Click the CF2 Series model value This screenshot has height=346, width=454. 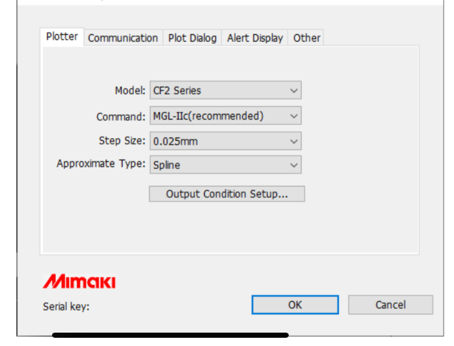177,90
